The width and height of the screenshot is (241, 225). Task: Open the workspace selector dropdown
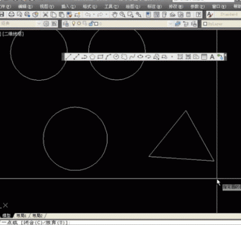pos(39,23)
